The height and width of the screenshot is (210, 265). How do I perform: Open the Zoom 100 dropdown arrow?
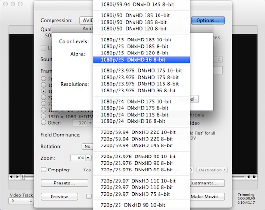point(88,158)
